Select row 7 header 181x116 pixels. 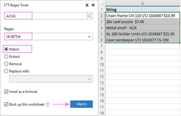click(x=102, y=46)
